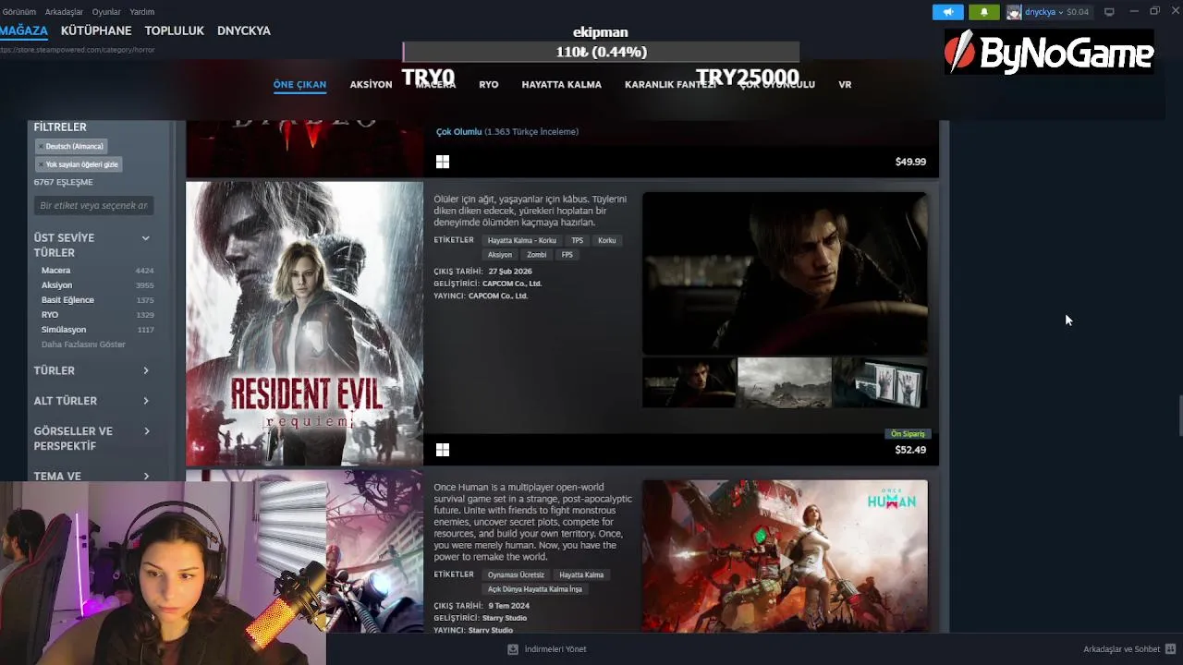1183x665 pixels.
Task: Open publisher CAPCOM Co., Ltd. link
Action: [498, 296]
